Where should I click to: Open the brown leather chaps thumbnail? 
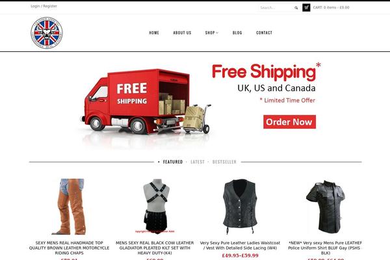coord(69,207)
